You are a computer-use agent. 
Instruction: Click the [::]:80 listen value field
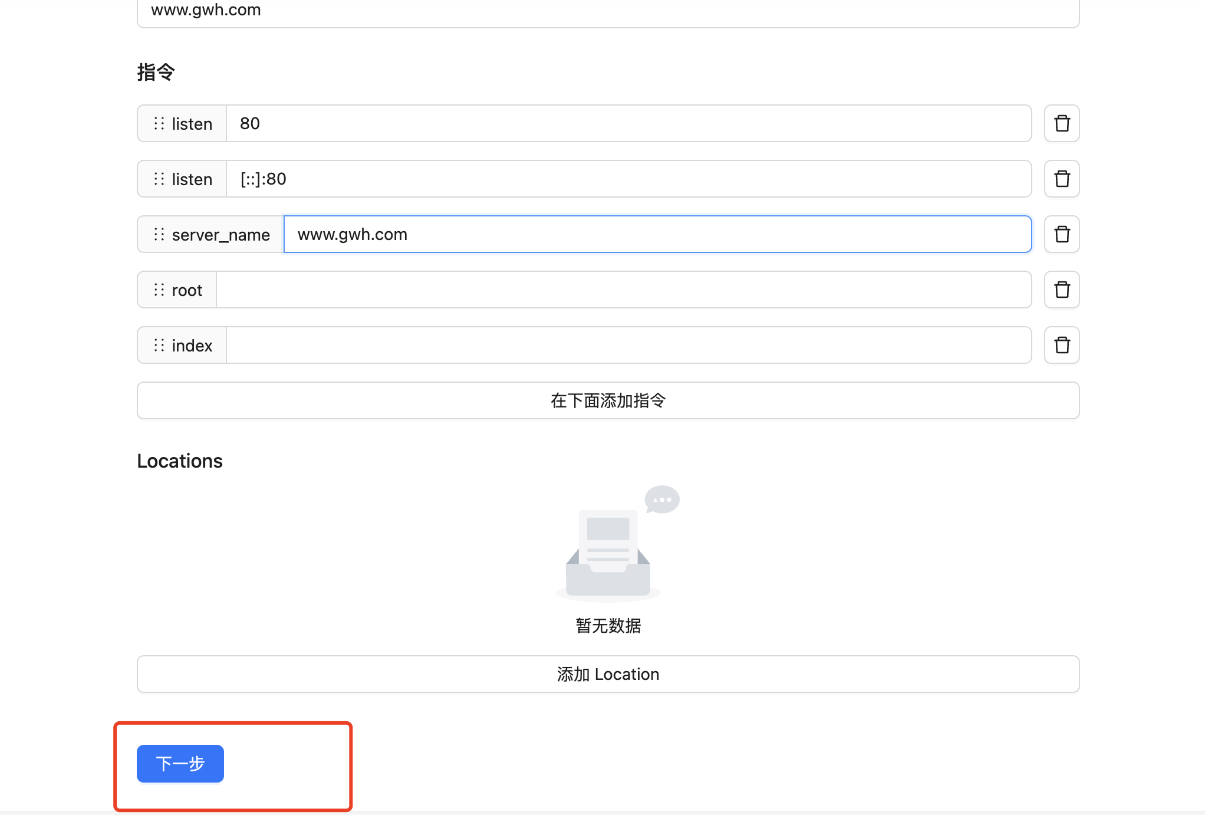point(628,179)
